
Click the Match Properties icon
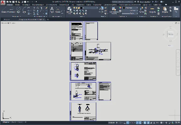point(114,10)
